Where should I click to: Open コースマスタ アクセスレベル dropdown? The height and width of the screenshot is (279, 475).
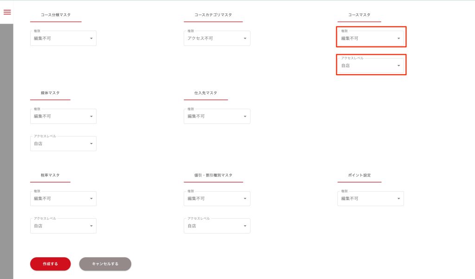pyautogui.click(x=371, y=66)
